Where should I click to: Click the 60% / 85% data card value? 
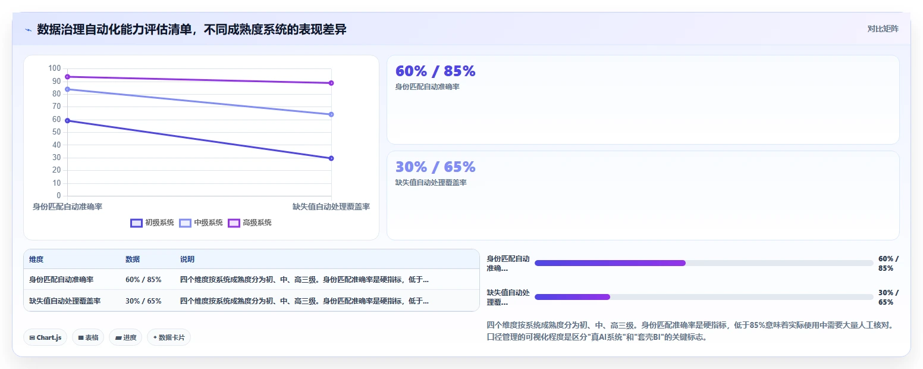click(435, 71)
